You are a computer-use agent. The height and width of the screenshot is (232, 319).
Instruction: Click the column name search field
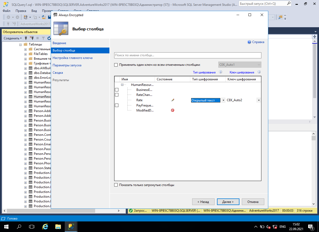(x=188, y=55)
